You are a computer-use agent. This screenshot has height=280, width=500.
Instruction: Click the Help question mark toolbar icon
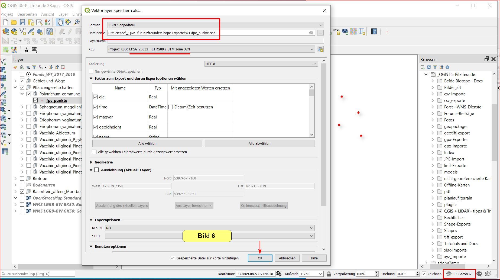coord(374,32)
